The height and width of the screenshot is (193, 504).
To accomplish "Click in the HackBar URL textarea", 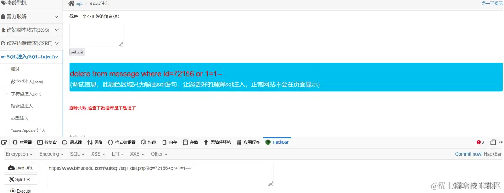I will tap(160, 174).
